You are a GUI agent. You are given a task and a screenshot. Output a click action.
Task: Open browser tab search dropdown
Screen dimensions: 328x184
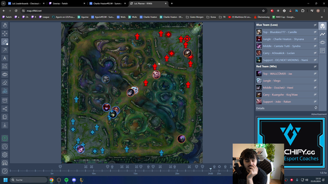(4, 4)
